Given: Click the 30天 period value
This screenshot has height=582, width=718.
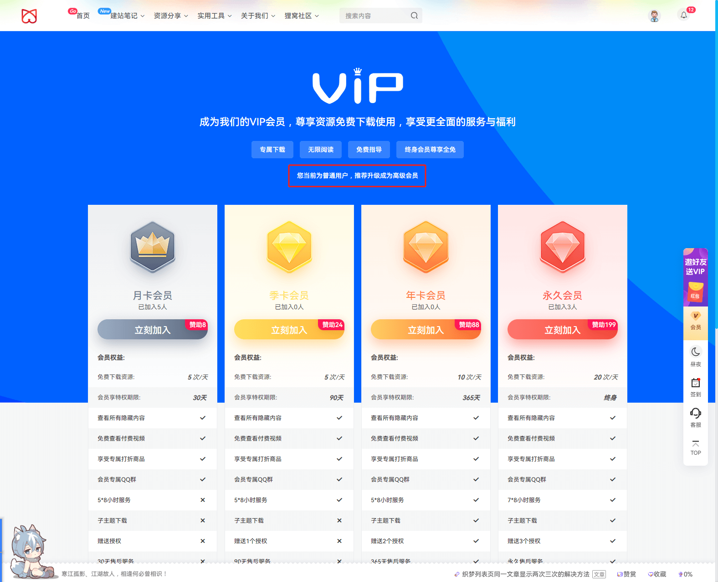Looking at the screenshot, I should 200,398.
